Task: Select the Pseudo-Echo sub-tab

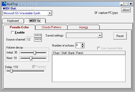Action: tap(19, 27)
